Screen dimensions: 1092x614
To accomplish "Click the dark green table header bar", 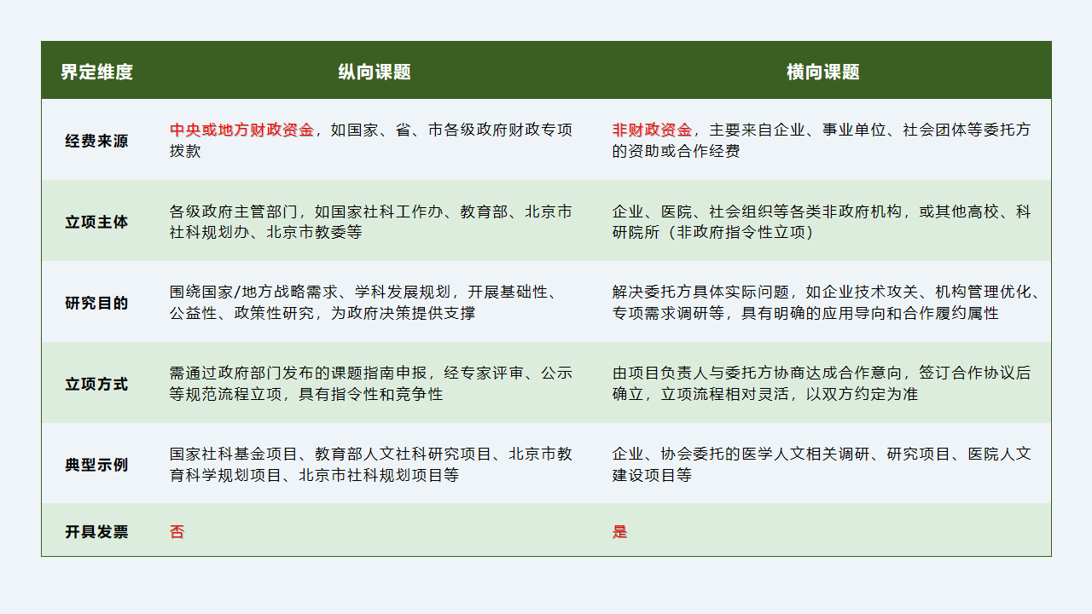I will click(x=546, y=72).
